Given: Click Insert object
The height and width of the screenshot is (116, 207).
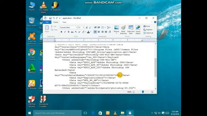Looking at the screenshot, I should coord(138,30).
